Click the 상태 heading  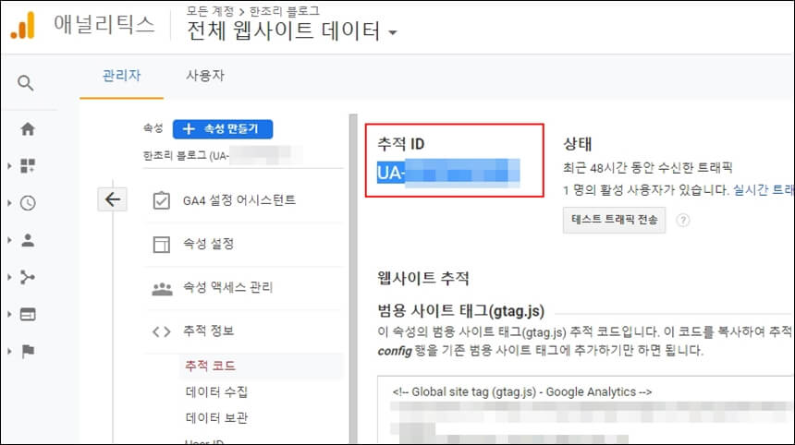click(577, 144)
